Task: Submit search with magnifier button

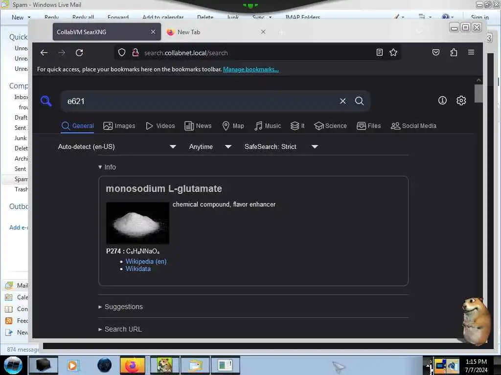Action: coord(360,101)
